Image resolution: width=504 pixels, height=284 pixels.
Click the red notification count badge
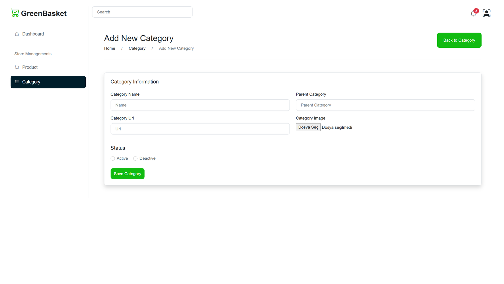click(x=476, y=11)
